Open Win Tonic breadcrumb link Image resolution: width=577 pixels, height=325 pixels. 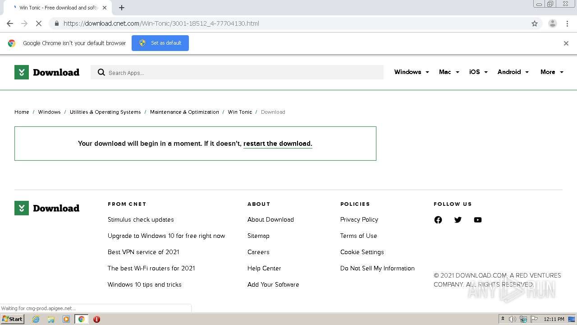[x=240, y=112]
